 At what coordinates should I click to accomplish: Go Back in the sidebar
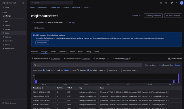pos(5,22)
